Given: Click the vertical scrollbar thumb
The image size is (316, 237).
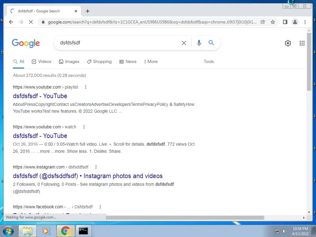Looking at the screenshot, I should coord(309,62).
